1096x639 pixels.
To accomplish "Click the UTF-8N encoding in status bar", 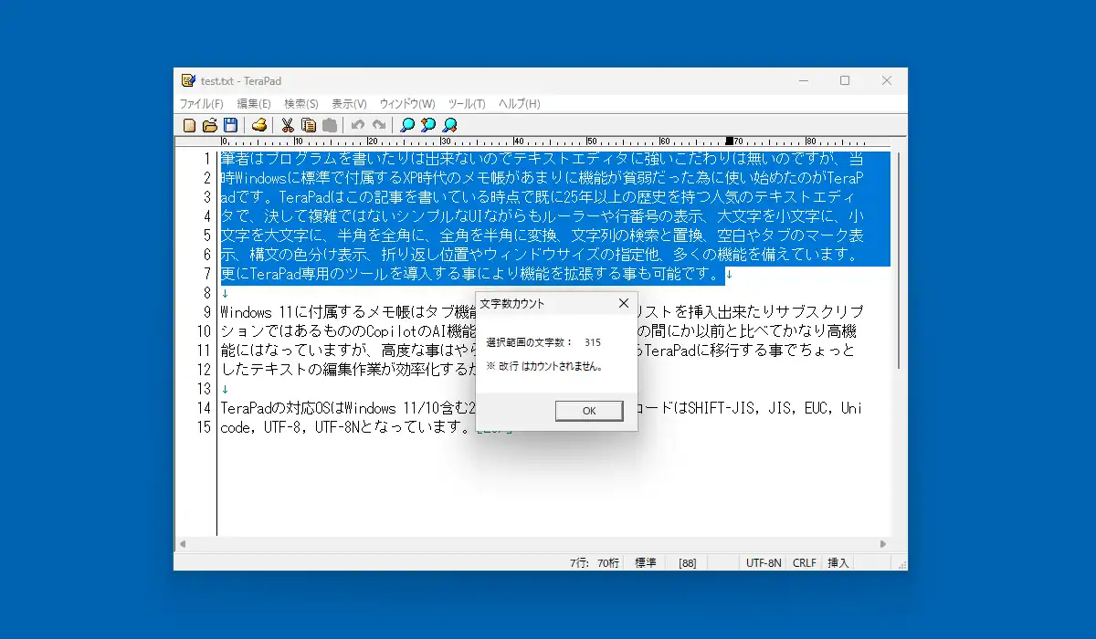I will click(764, 563).
